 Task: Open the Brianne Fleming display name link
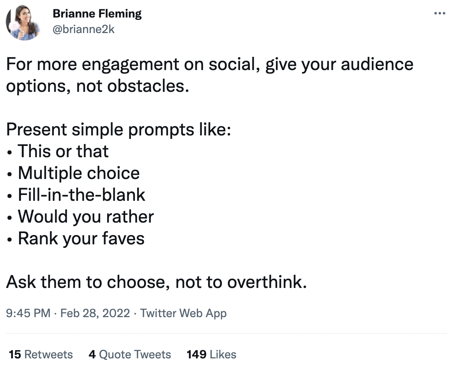pyautogui.click(x=97, y=14)
